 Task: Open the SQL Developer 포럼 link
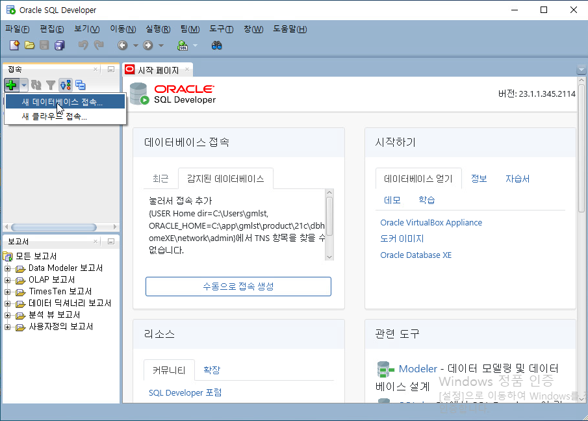click(185, 392)
